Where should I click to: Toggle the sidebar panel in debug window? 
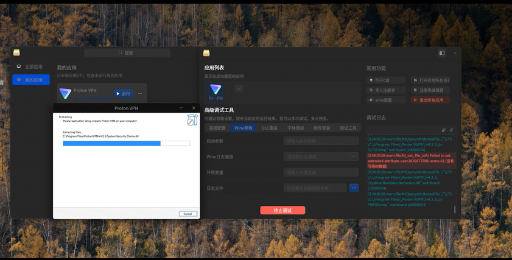442,53
